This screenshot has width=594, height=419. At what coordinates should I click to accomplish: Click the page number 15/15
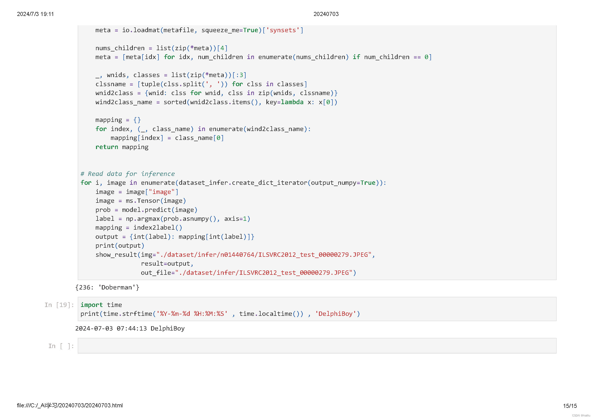pyautogui.click(x=570, y=406)
